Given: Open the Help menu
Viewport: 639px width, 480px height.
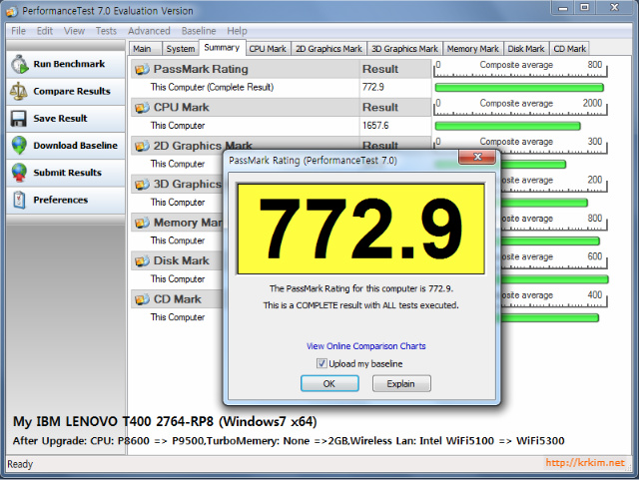Looking at the screenshot, I should click(237, 31).
